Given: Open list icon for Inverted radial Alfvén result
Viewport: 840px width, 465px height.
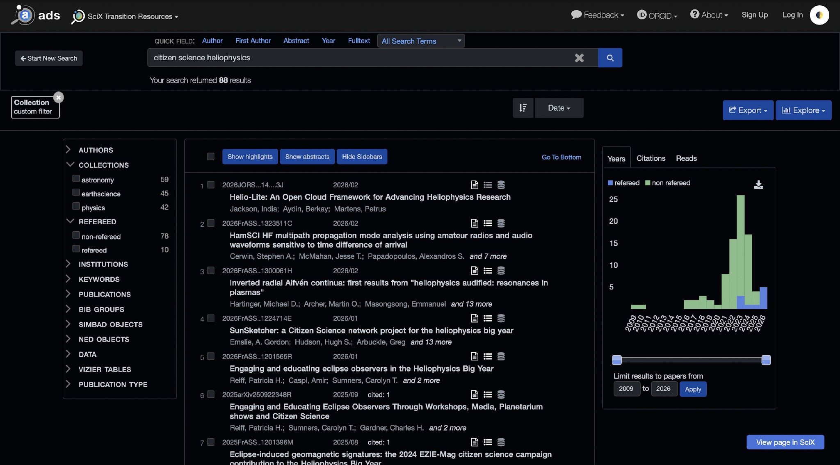Looking at the screenshot, I should point(488,271).
